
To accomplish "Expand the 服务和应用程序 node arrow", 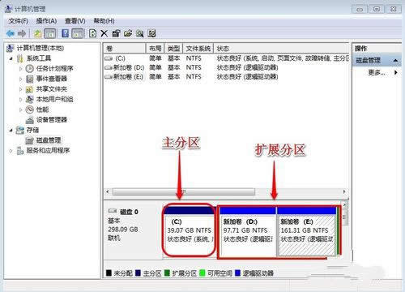I will click(11, 151).
